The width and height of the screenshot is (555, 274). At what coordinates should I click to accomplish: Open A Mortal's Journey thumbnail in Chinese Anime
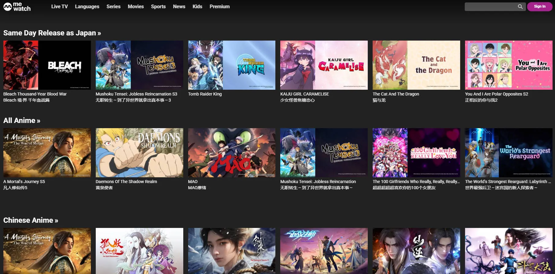(x=47, y=251)
